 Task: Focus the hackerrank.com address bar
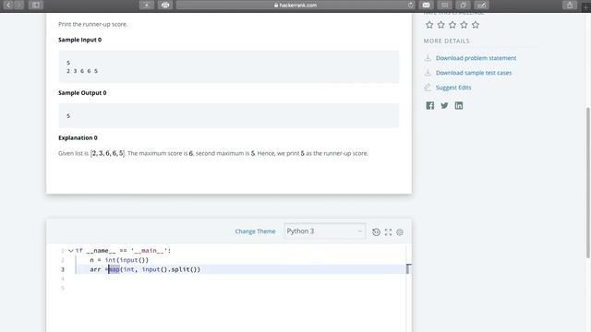295,5
